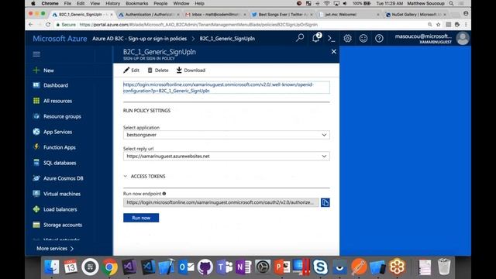Click the user account avatar
Screen dimensions: 496x279
pos(463,38)
